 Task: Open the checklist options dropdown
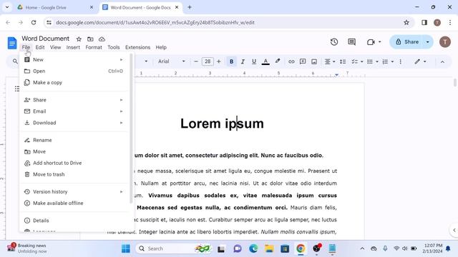point(357,61)
